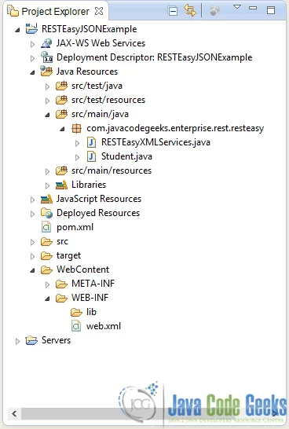Select the web.xml file name

click(104, 326)
